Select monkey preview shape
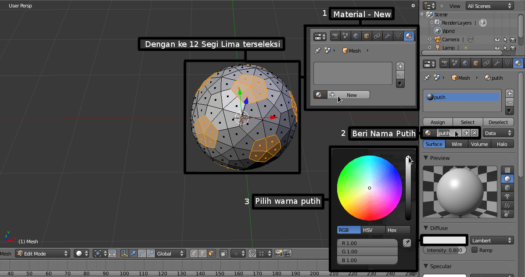The image size is (525, 277). (507, 196)
